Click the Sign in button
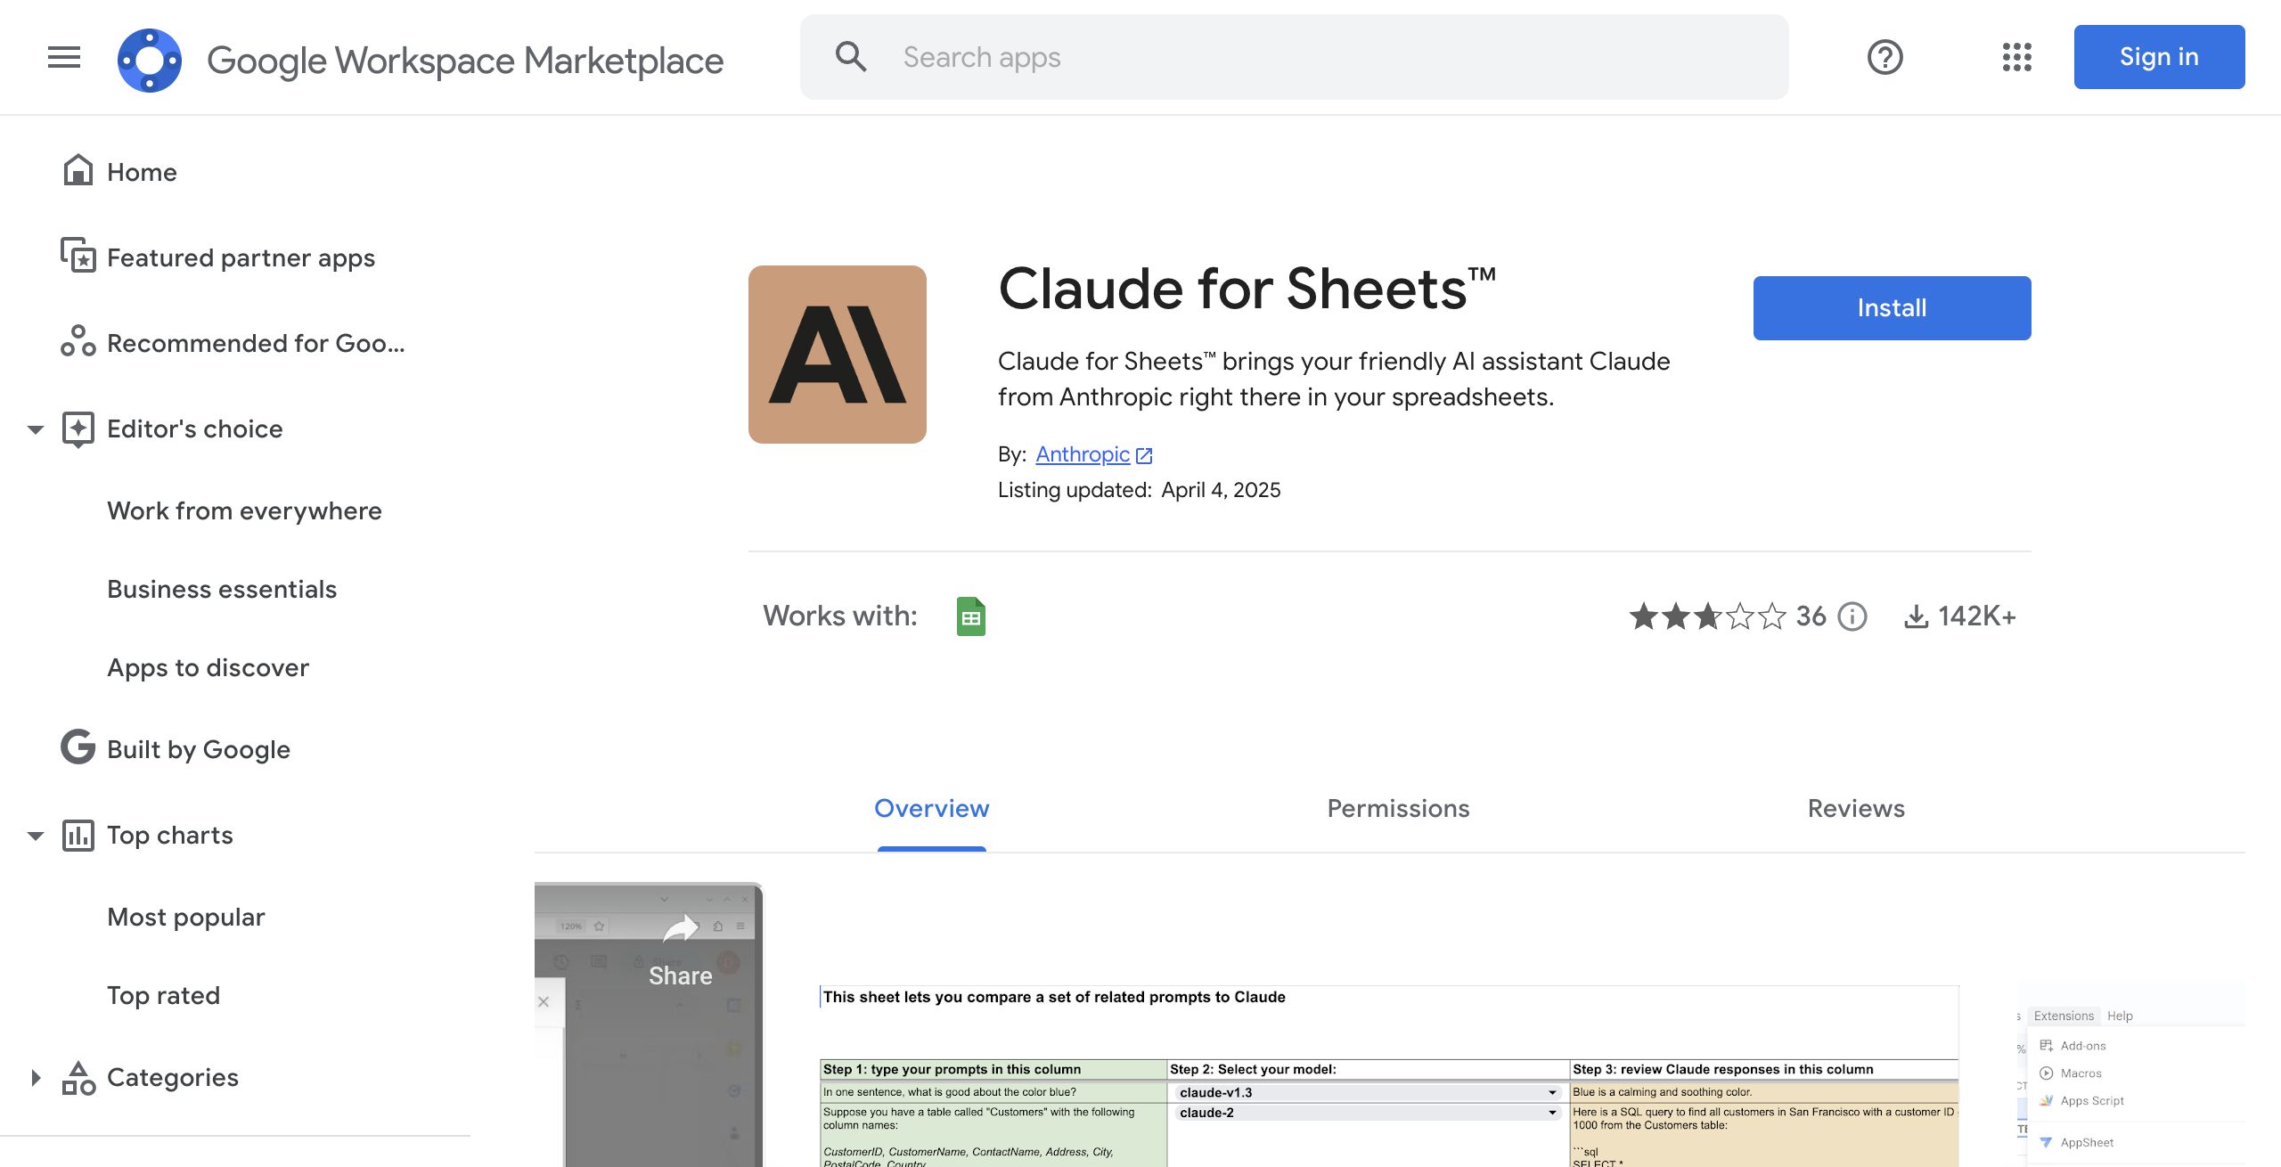 click(2159, 58)
